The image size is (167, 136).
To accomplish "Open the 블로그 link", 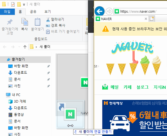I will [x=143, y=87].
